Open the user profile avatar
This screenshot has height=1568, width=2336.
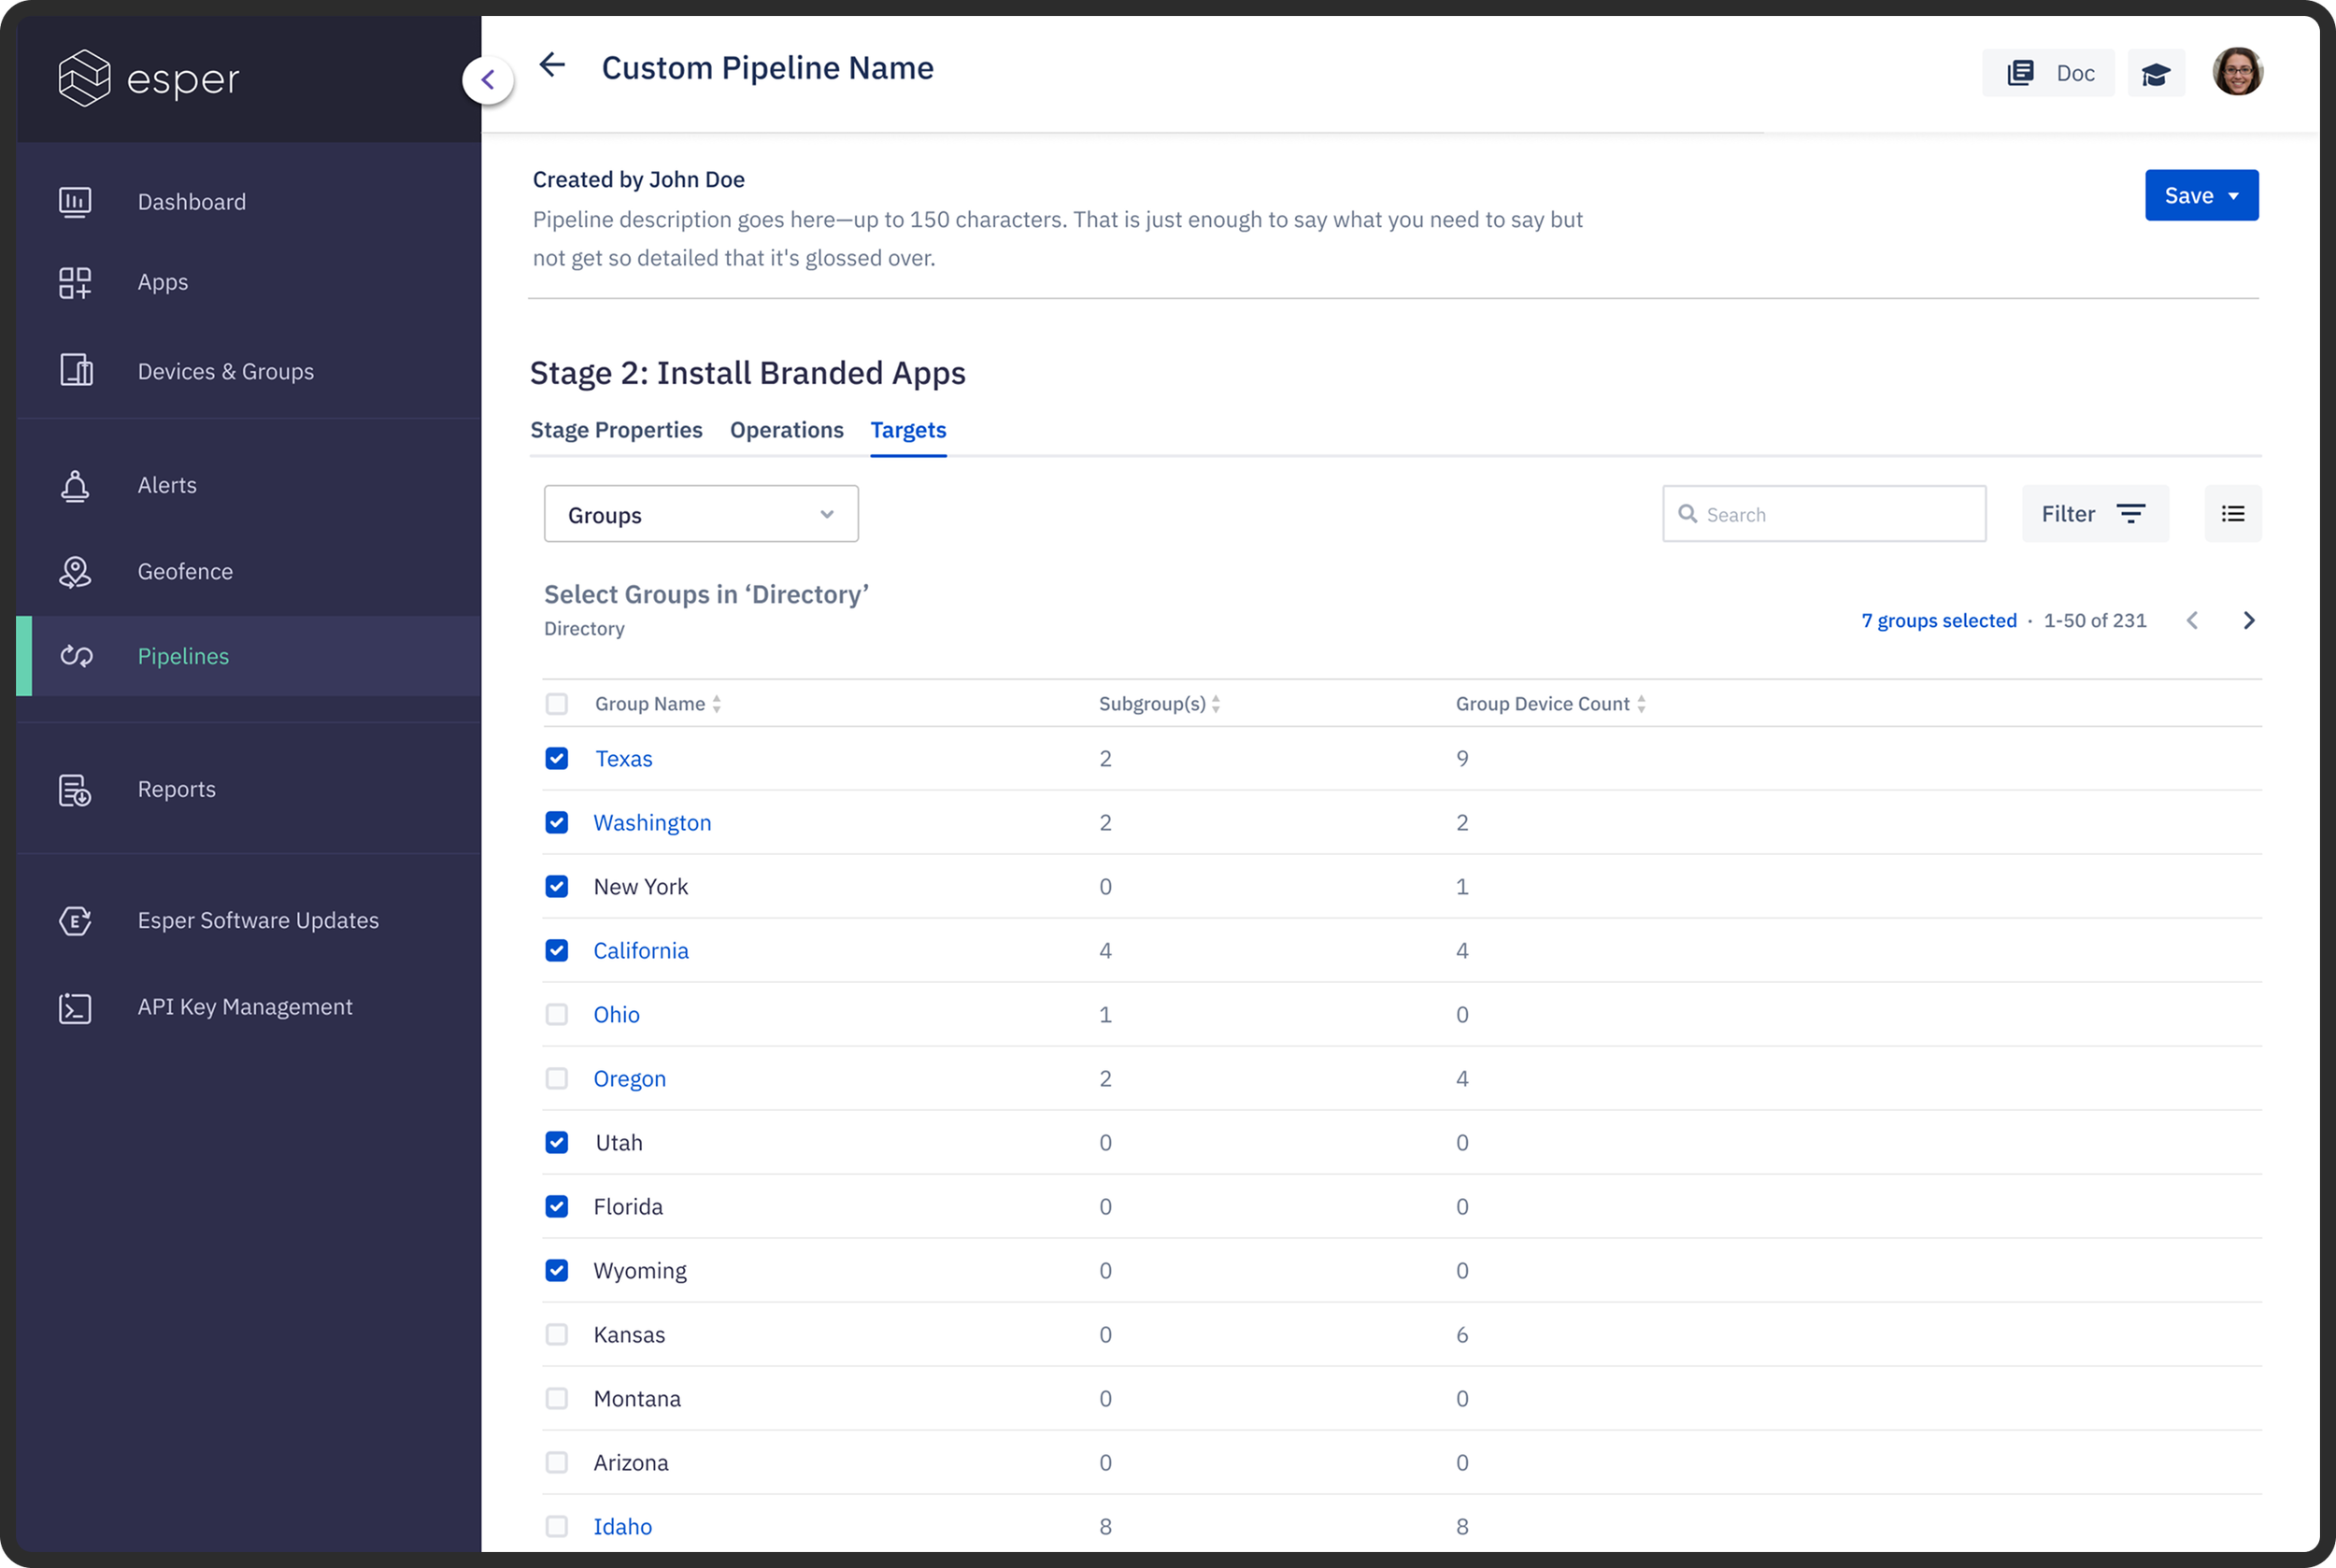point(2236,72)
